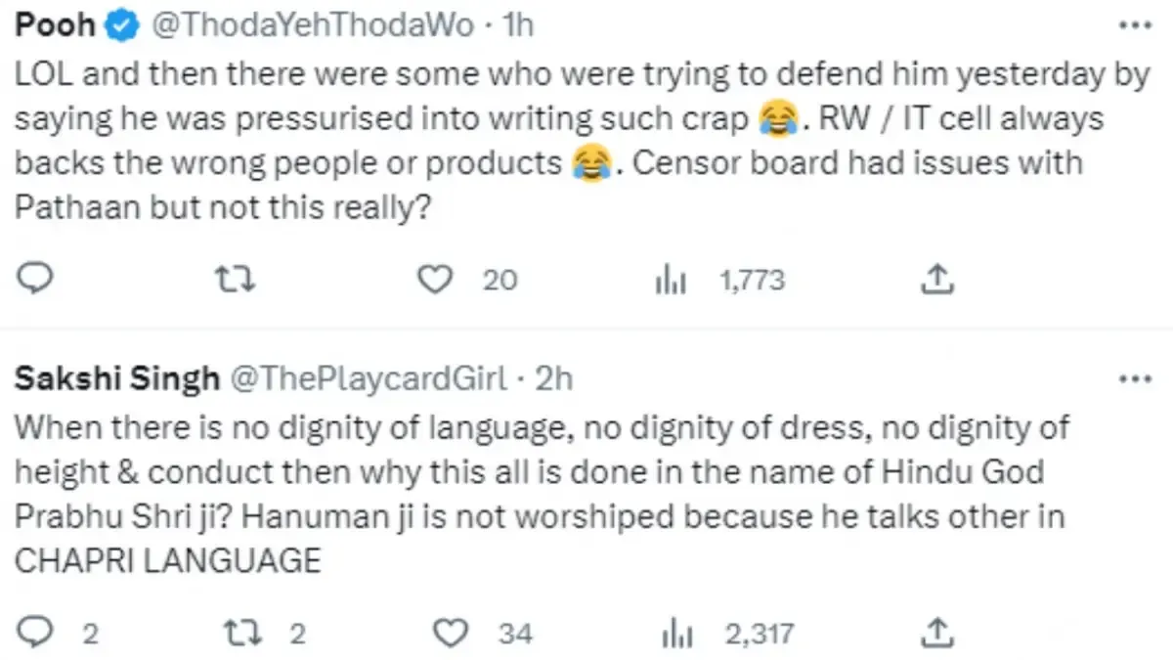Share Sakshi Singh's tweet
The image size is (1173, 660).
(936, 633)
